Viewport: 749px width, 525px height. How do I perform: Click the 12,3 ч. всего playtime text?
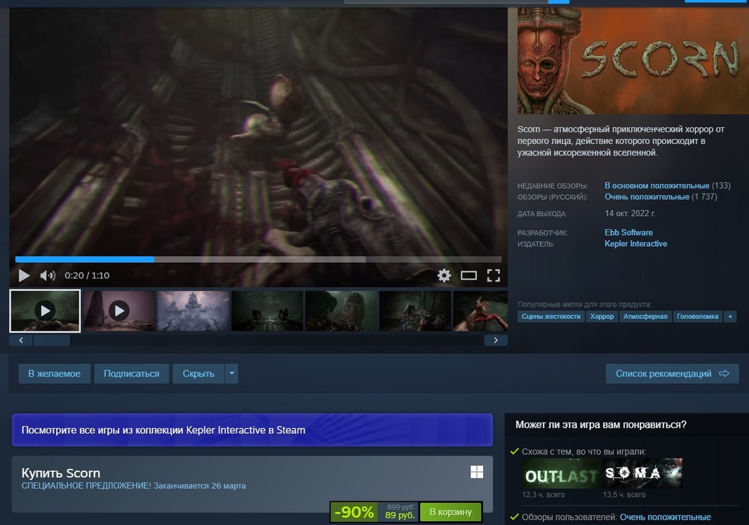[544, 495]
